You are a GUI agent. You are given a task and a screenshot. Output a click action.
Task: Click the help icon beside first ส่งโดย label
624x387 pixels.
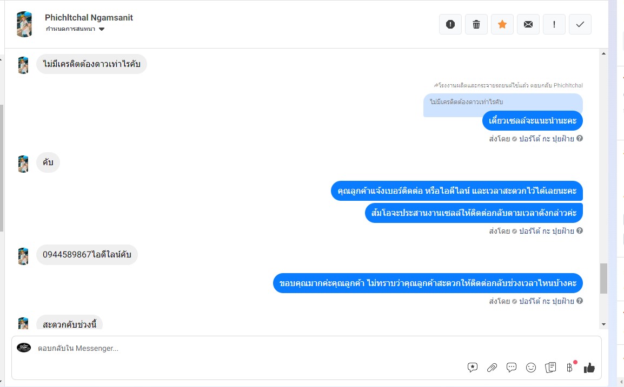coord(580,138)
